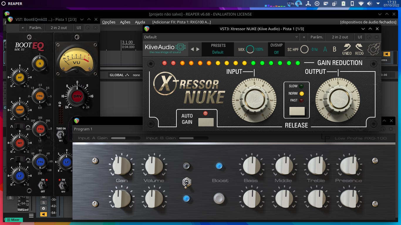Click the bypass circle icon in BootEQ header
The image size is (401, 225).
pos(87,28)
